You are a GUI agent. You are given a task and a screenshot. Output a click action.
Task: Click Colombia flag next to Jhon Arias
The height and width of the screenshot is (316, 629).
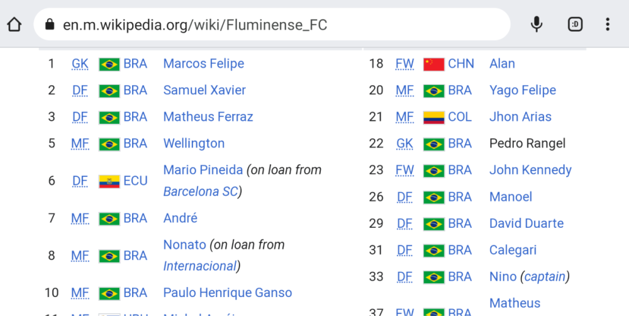click(x=433, y=117)
